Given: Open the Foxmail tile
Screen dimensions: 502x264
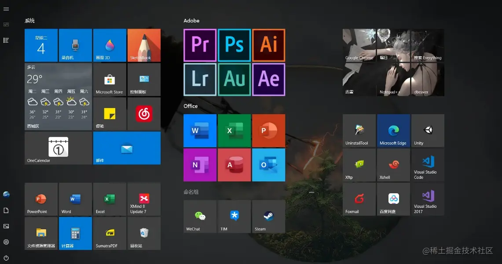Looking at the screenshot, I should pyautogui.click(x=359, y=199).
